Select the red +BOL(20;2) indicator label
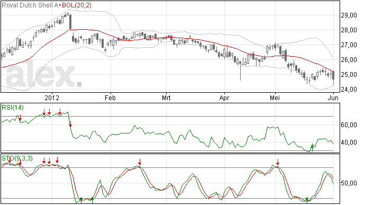The image size is (365, 205). (x=75, y=5)
